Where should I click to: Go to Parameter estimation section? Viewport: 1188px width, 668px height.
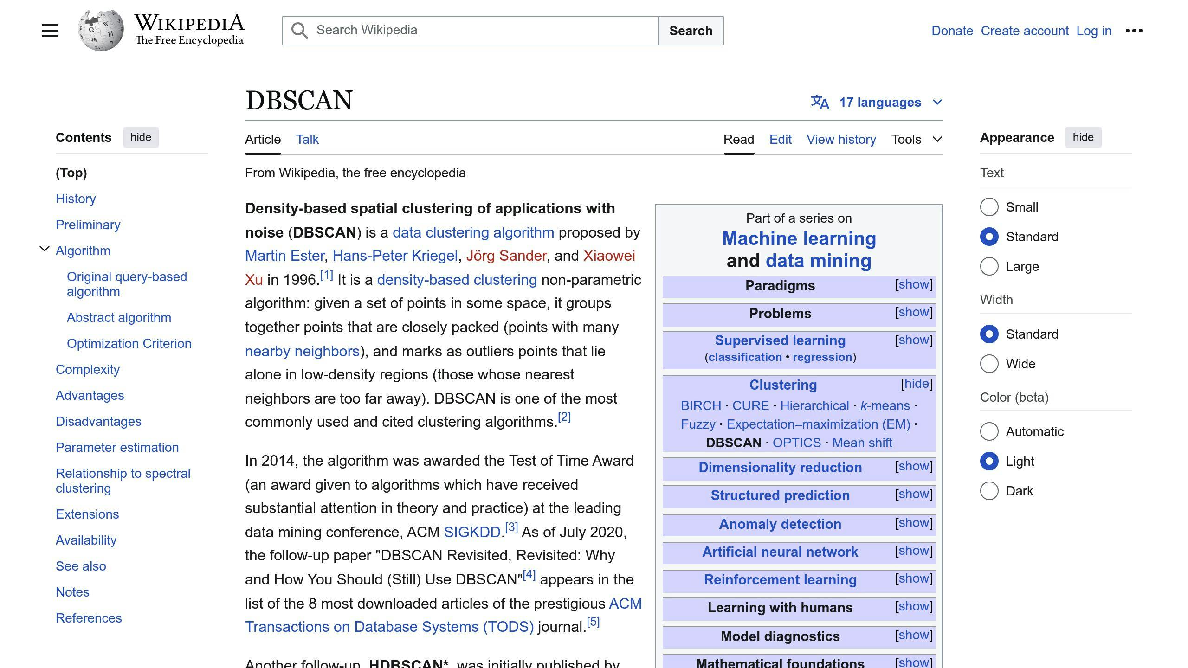[x=117, y=447]
